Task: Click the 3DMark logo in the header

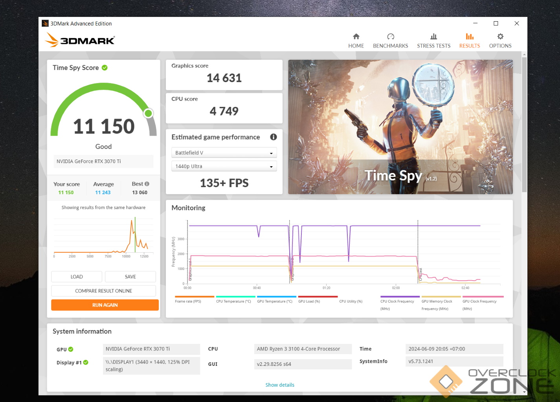Action: pos(80,40)
